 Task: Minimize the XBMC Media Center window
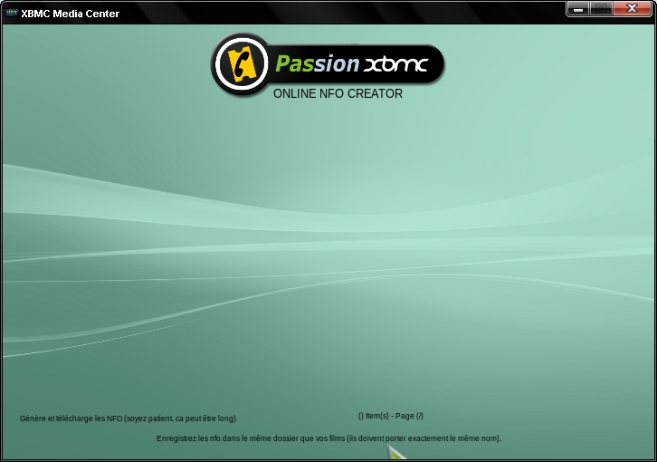578,9
